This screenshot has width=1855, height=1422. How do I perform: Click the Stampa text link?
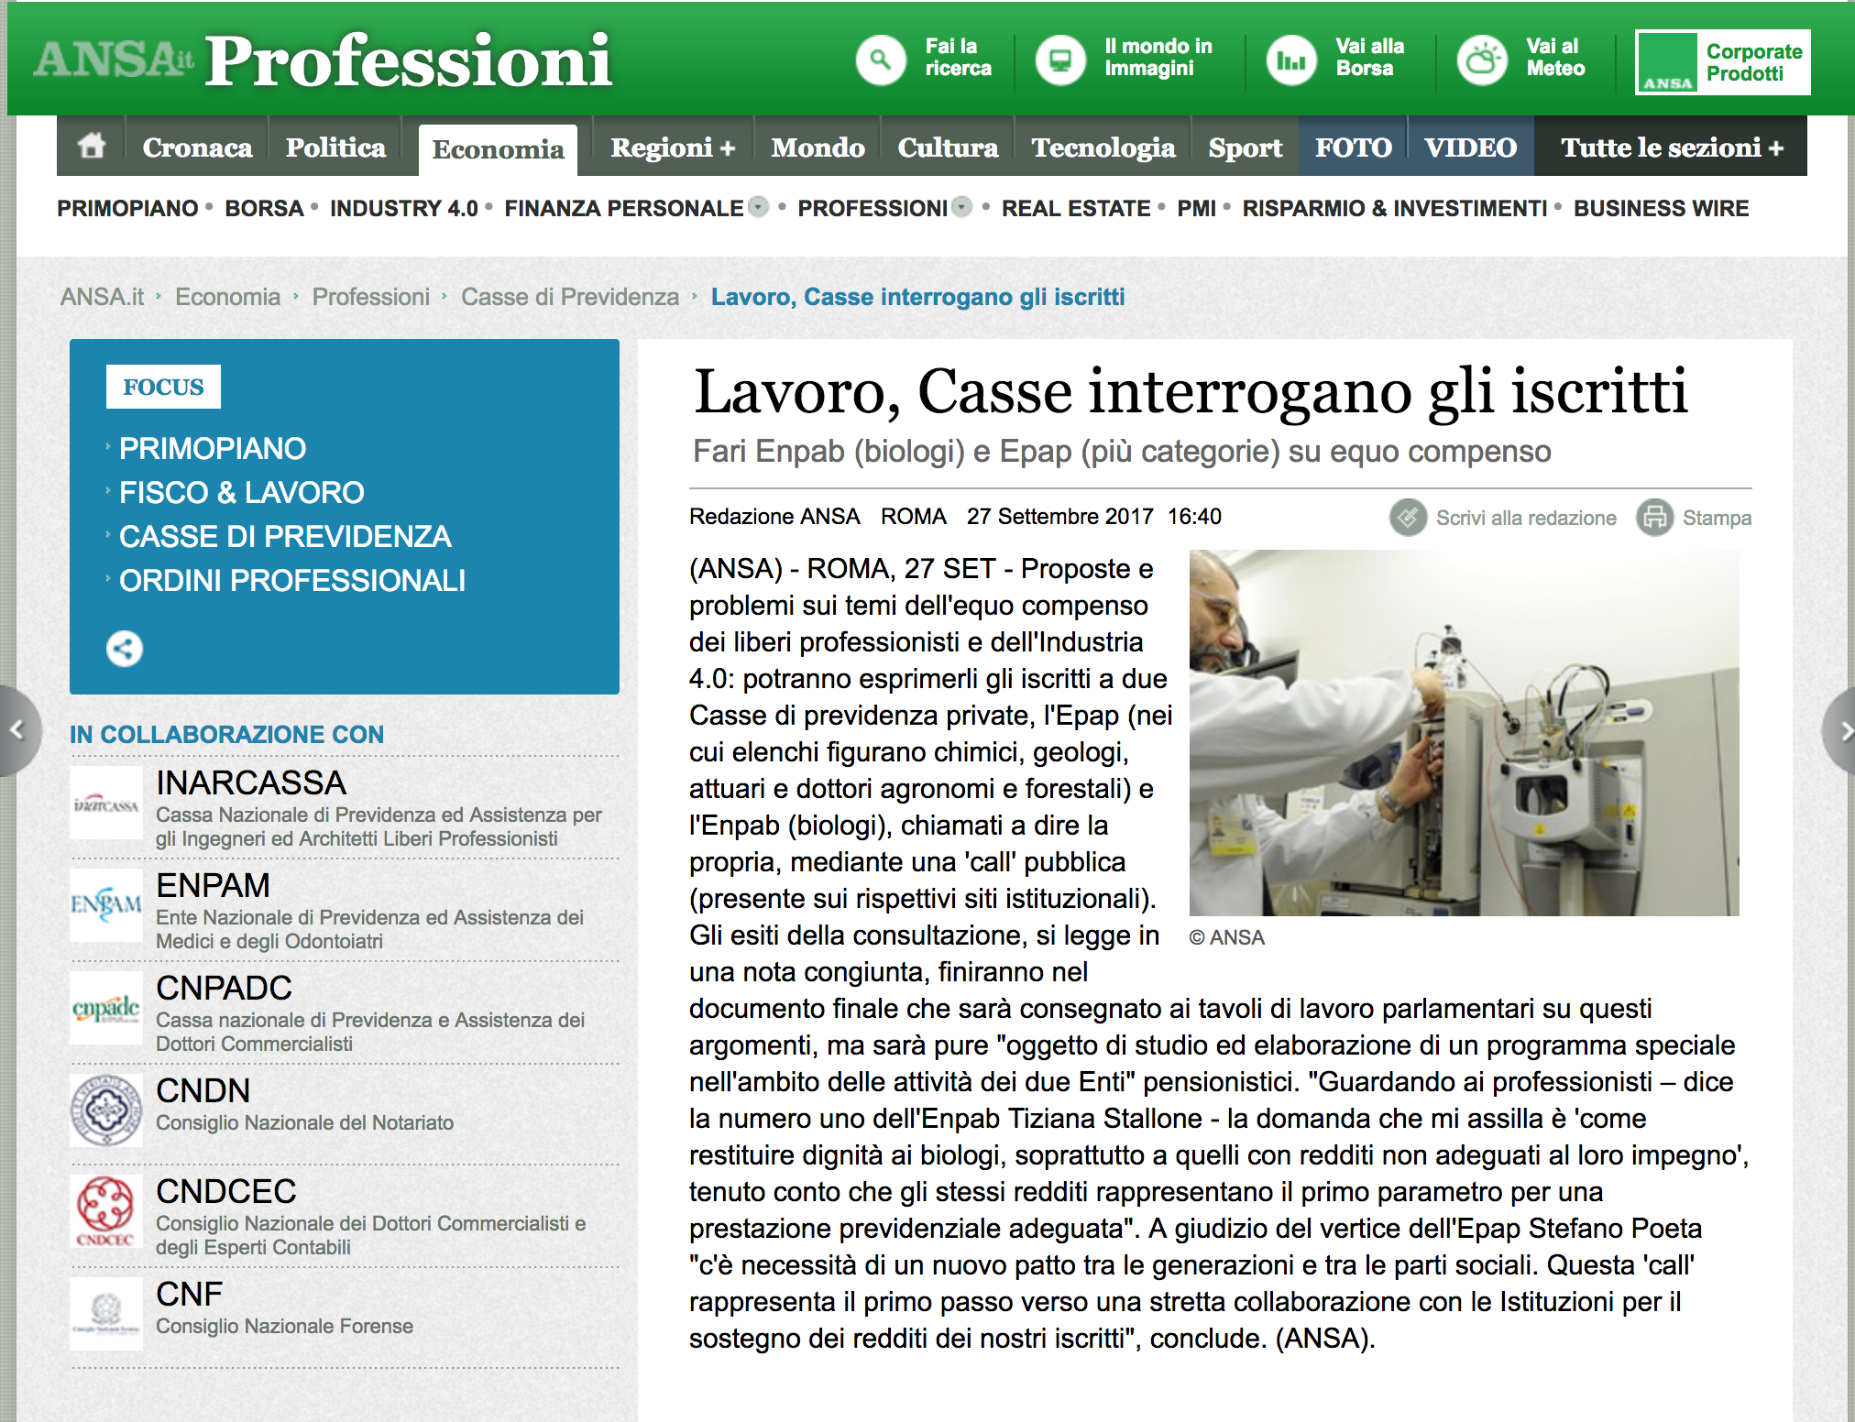tap(1717, 518)
